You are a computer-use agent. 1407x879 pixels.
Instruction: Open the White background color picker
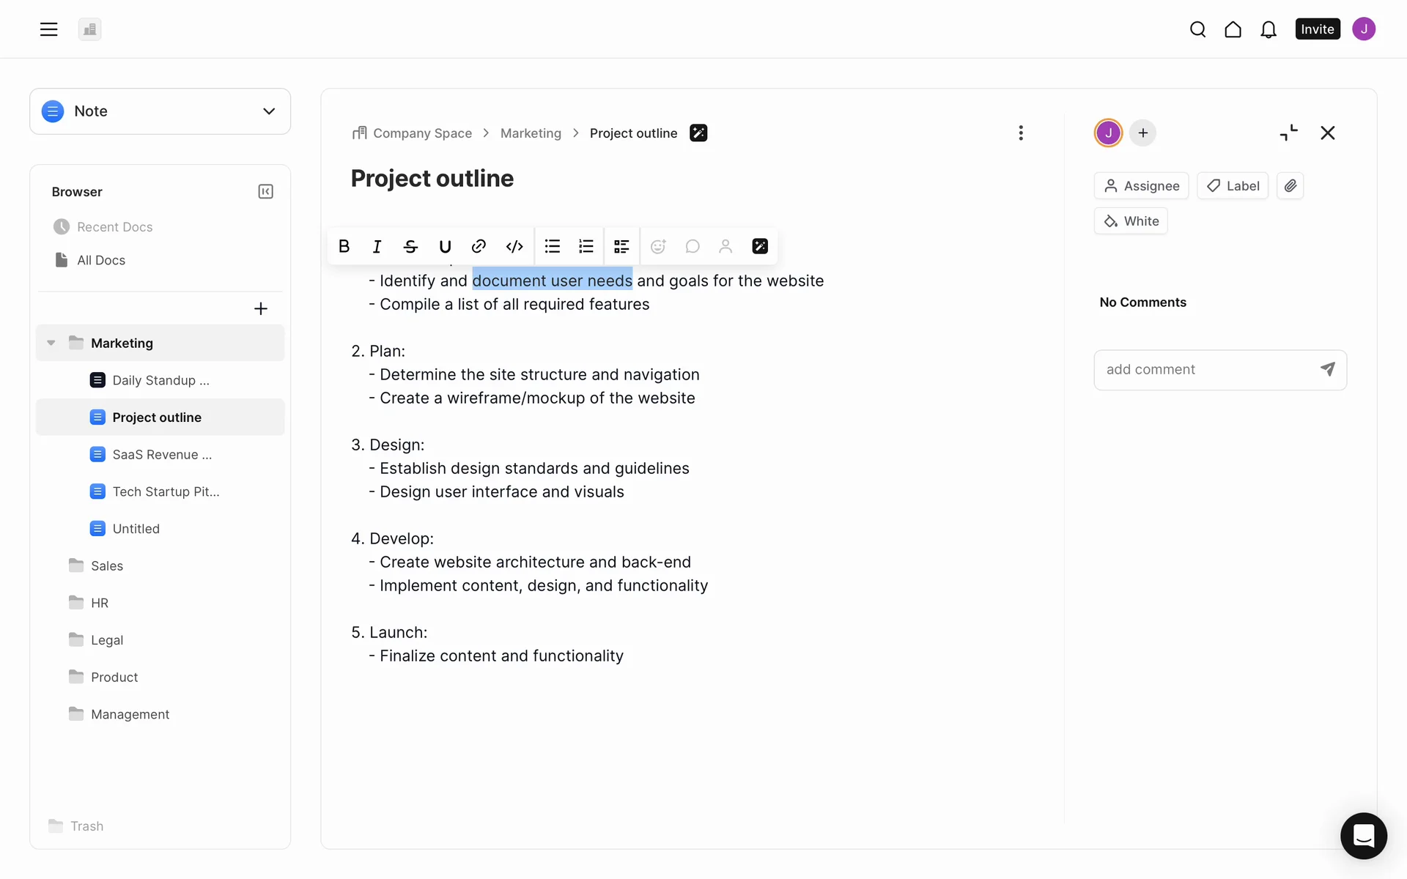pos(1131,221)
